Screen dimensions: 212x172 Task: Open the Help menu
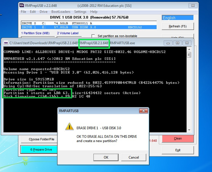pyautogui.click(x=94, y=12)
